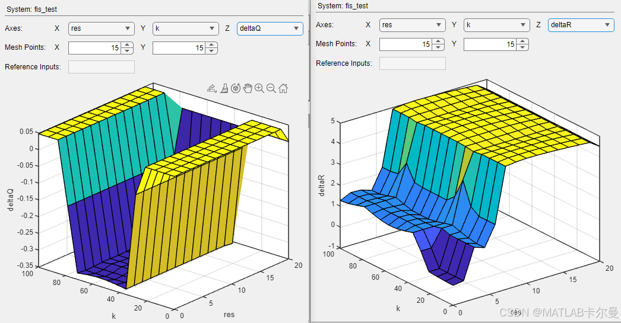
Task: Click 'Mesh Points:' label in deltaR panel
Action: click(336, 44)
